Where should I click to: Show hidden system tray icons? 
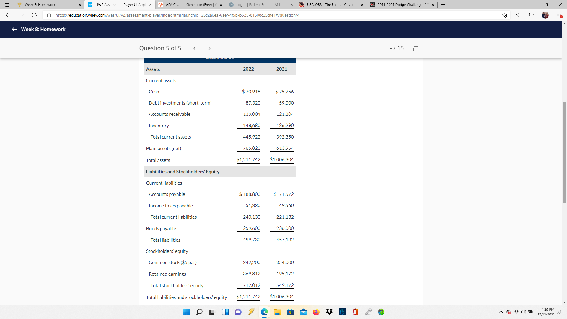point(501,312)
